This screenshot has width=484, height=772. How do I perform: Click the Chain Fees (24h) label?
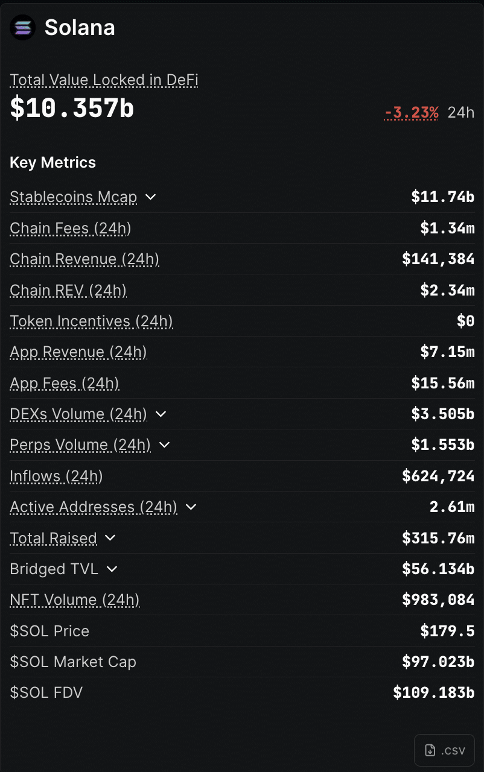coord(71,228)
